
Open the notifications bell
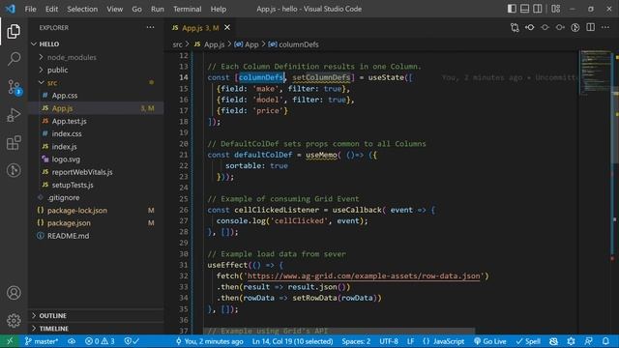tap(605, 341)
